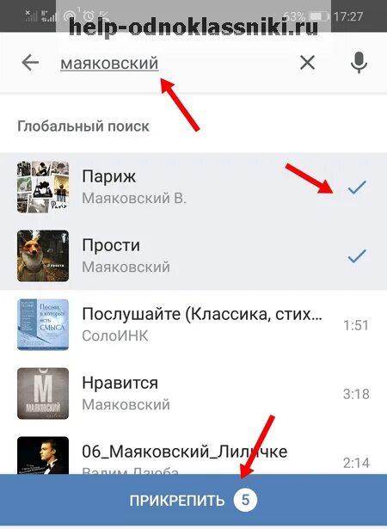This screenshot has width=387, height=529.
Task: Tap the 1:51 duration of Послушайте
Action: [356, 325]
